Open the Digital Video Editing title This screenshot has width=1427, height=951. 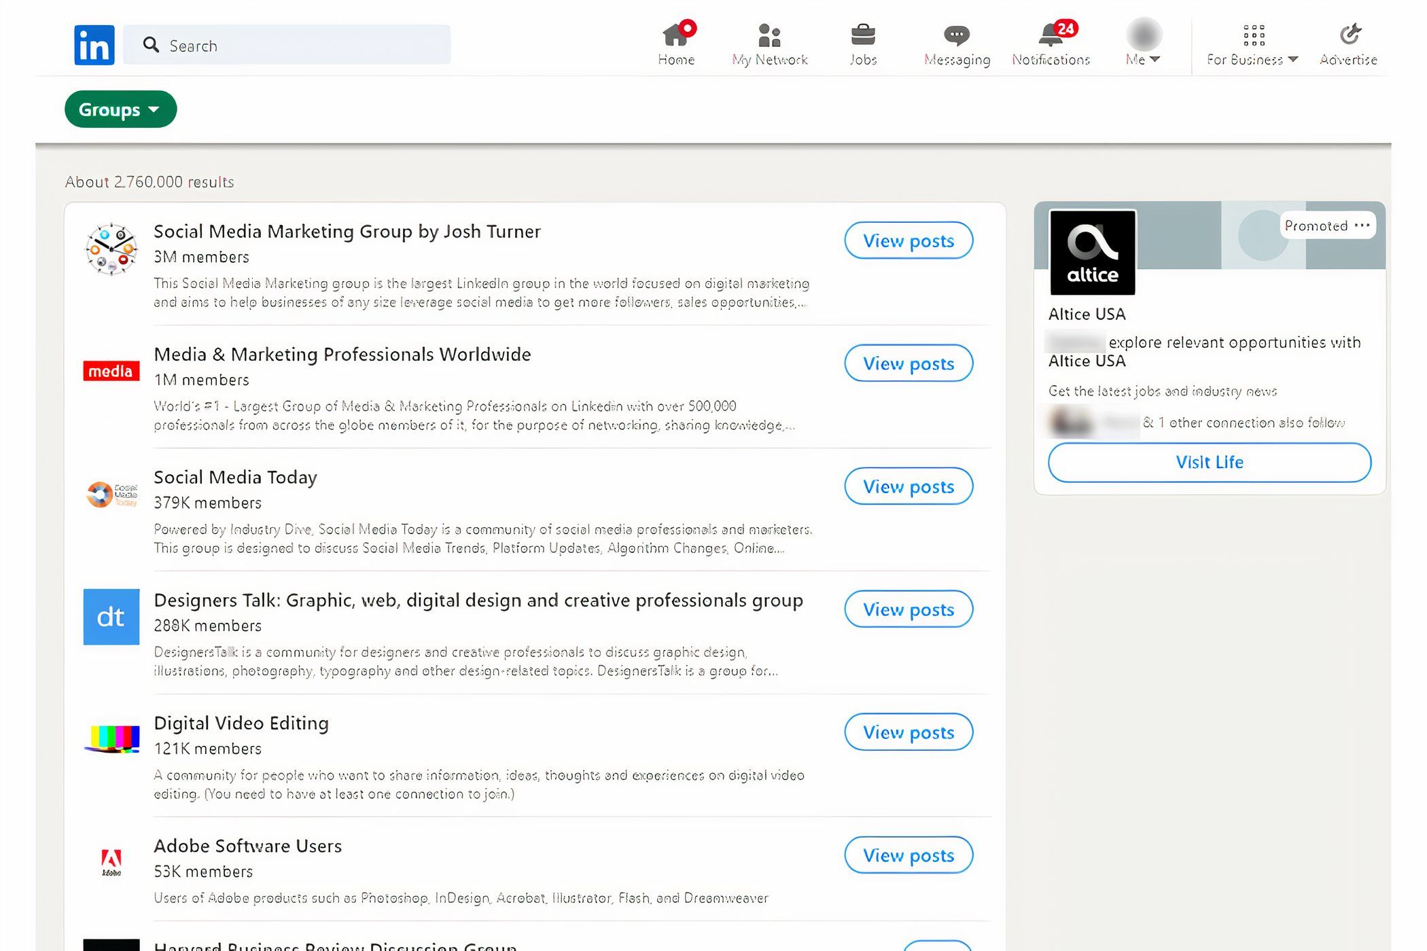click(241, 723)
